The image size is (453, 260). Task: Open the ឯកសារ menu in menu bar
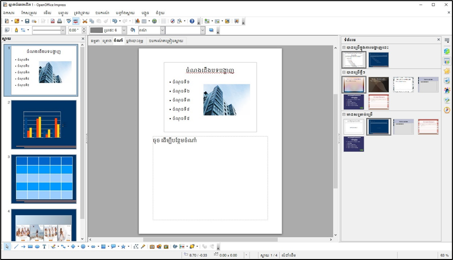(x=9, y=13)
